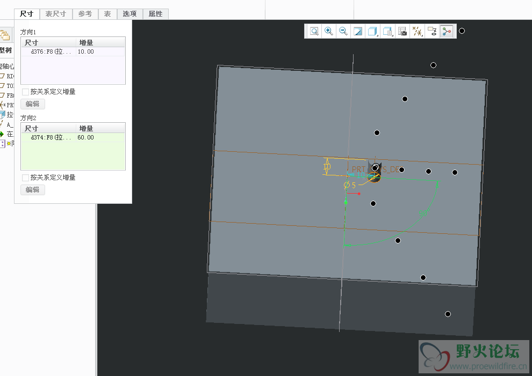532x376 pixels.
Task: Click the Ø5 diameter dimension in the model
Action: pyautogui.click(x=350, y=185)
